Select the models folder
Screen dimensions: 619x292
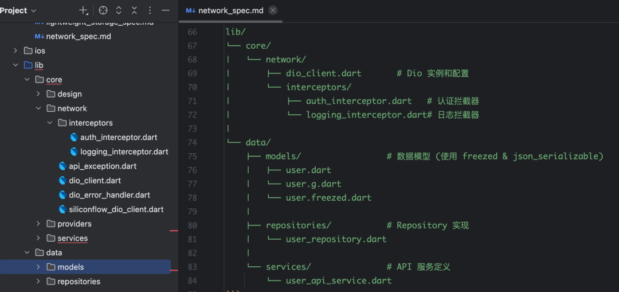tap(85, 267)
